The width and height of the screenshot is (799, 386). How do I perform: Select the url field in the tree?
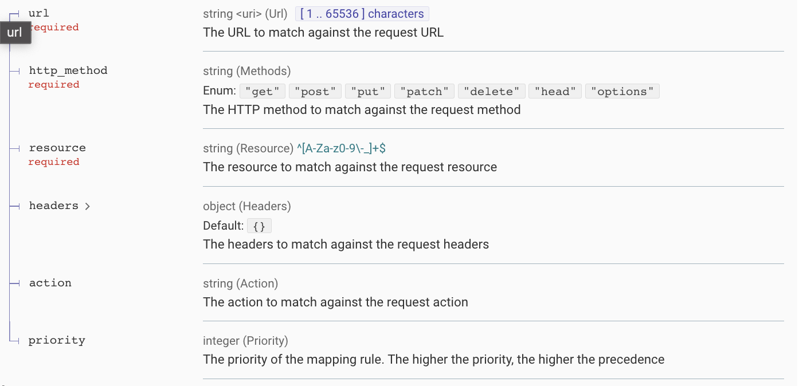pyautogui.click(x=38, y=13)
